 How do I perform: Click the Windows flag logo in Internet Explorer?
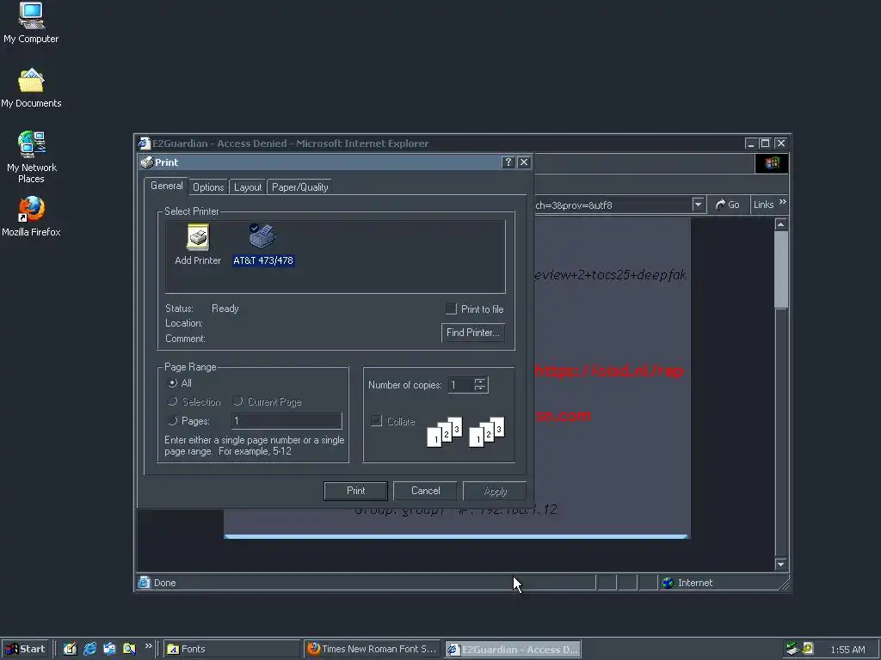coord(772,163)
